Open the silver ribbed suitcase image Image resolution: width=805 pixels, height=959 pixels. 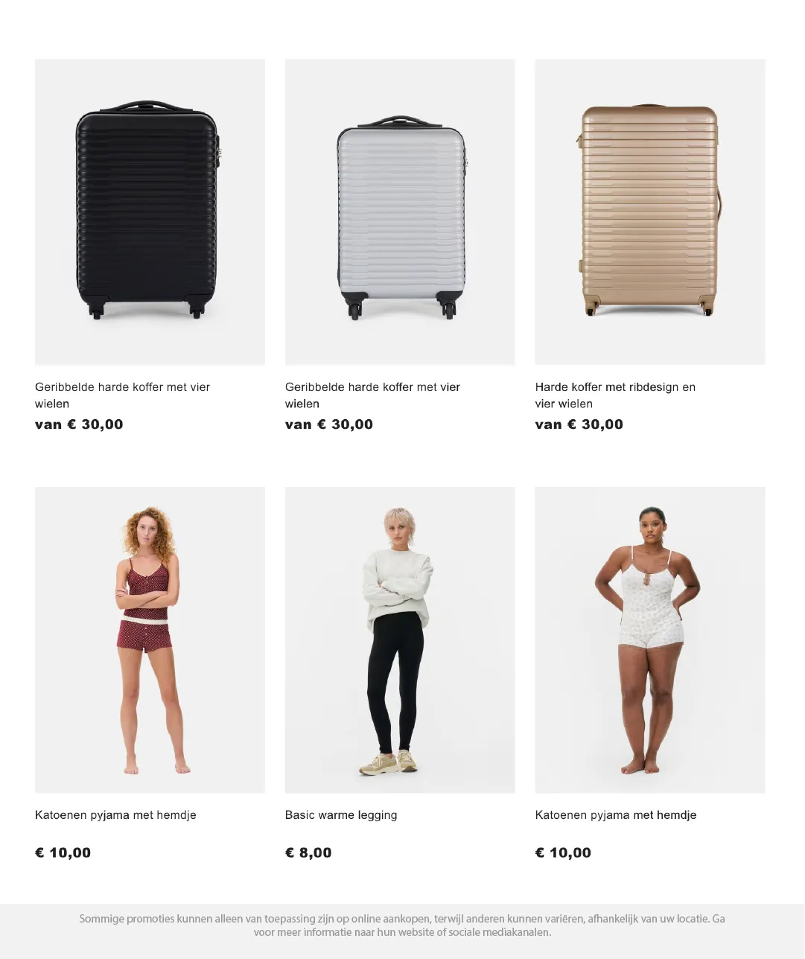point(400,212)
